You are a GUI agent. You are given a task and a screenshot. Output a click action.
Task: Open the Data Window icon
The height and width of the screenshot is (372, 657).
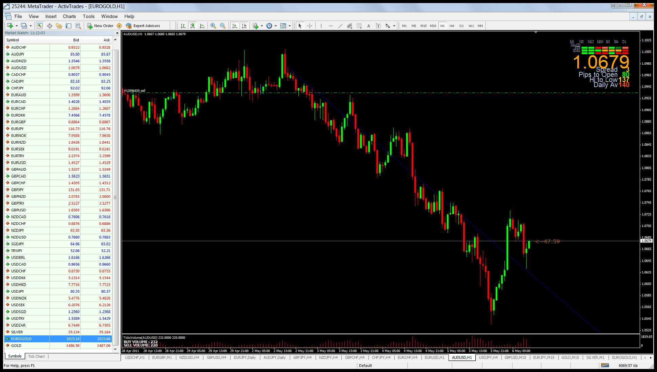click(49, 26)
